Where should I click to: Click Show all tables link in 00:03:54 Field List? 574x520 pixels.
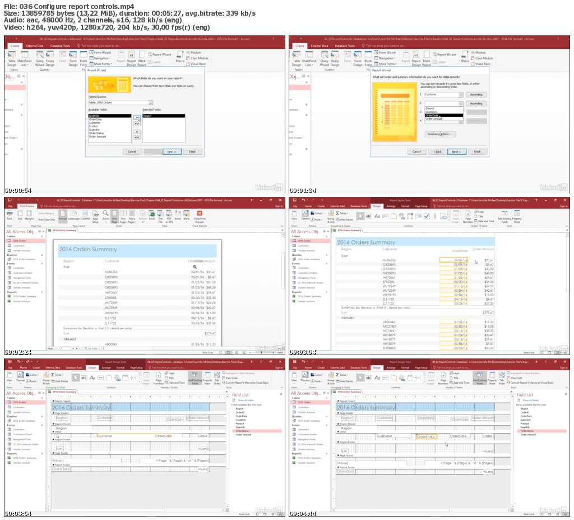(x=246, y=401)
